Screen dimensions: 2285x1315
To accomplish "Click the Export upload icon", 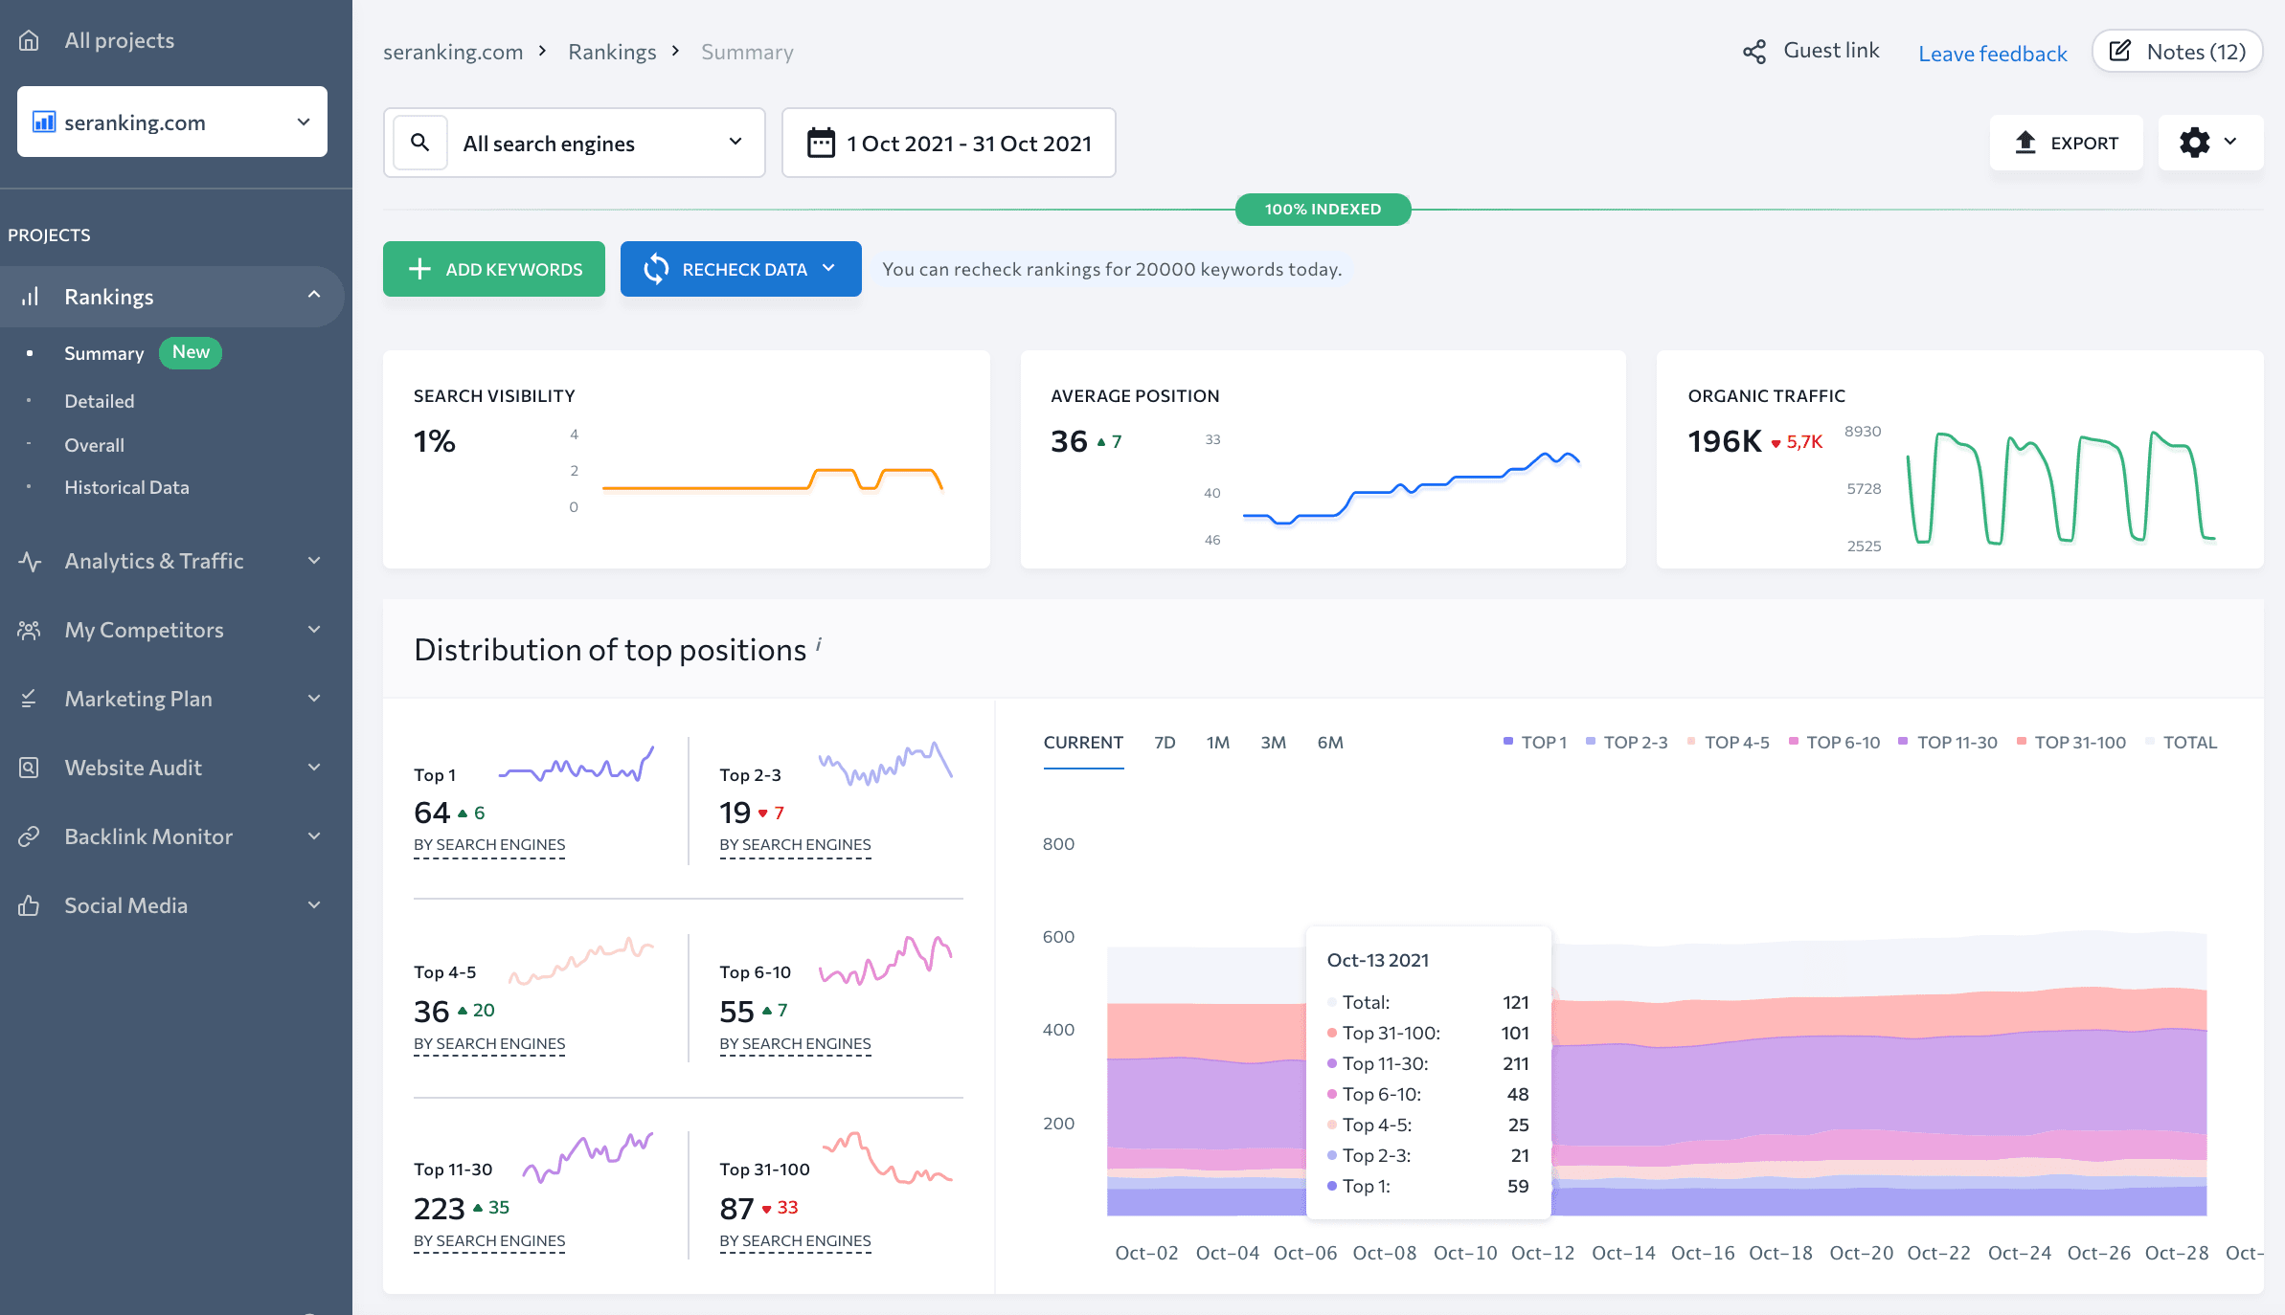I will (2025, 143).
